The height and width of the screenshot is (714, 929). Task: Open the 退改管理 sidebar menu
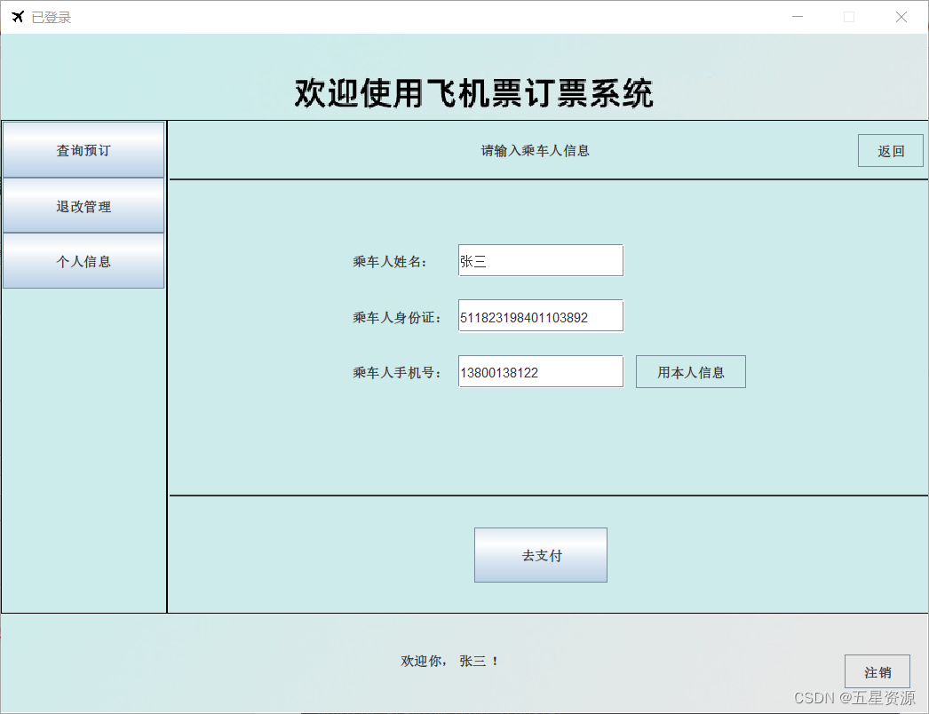(83, 206)
